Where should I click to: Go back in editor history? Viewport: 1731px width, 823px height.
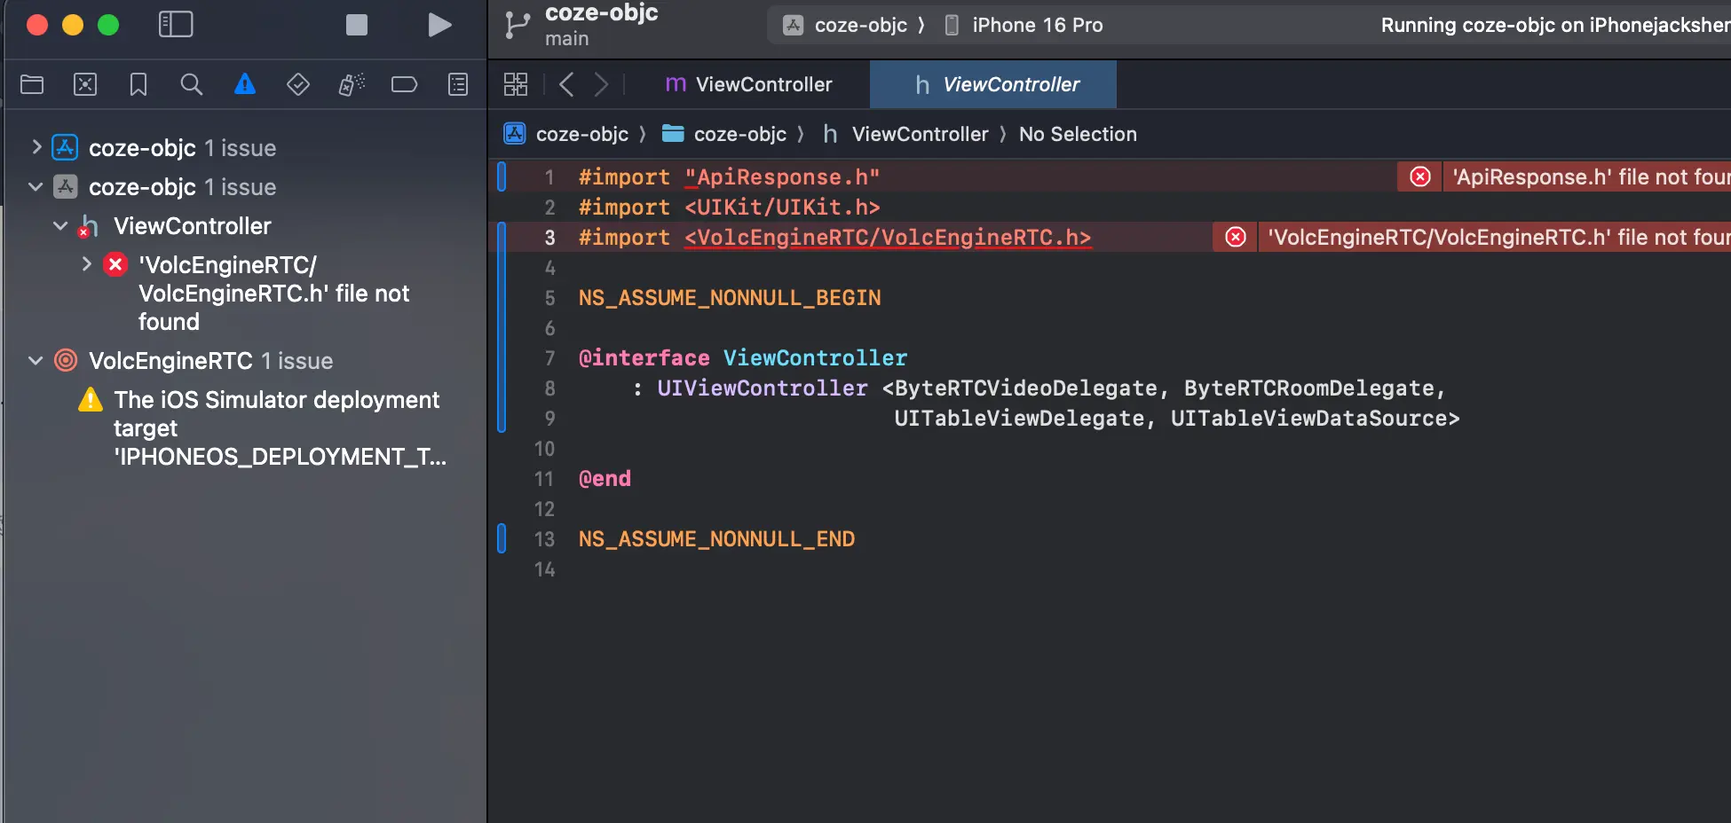pos(566,84)
